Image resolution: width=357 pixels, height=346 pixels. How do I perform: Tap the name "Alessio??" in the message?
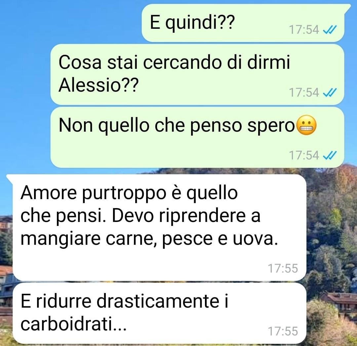coord(99,85)
